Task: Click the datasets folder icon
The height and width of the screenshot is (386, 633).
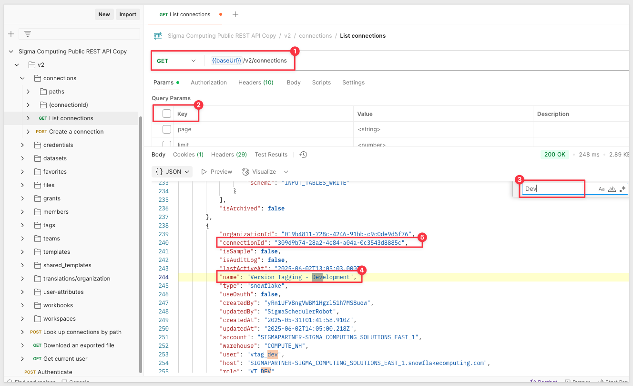Action: pyautogui.click(x=38, y=158)
